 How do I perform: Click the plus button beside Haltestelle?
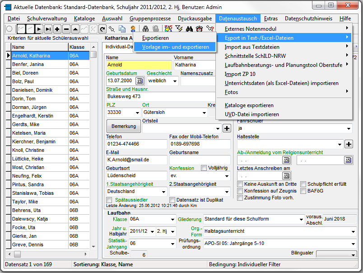[x=349, y=144]
